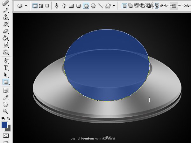
Task: Enable Fill Pixels mode in options bar
Action: point(47,6)
